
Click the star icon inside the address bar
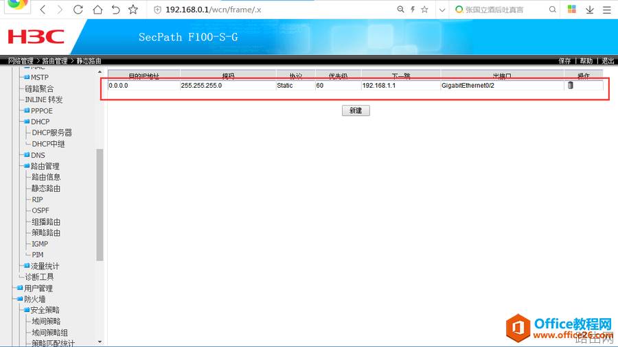click(424, 10)
